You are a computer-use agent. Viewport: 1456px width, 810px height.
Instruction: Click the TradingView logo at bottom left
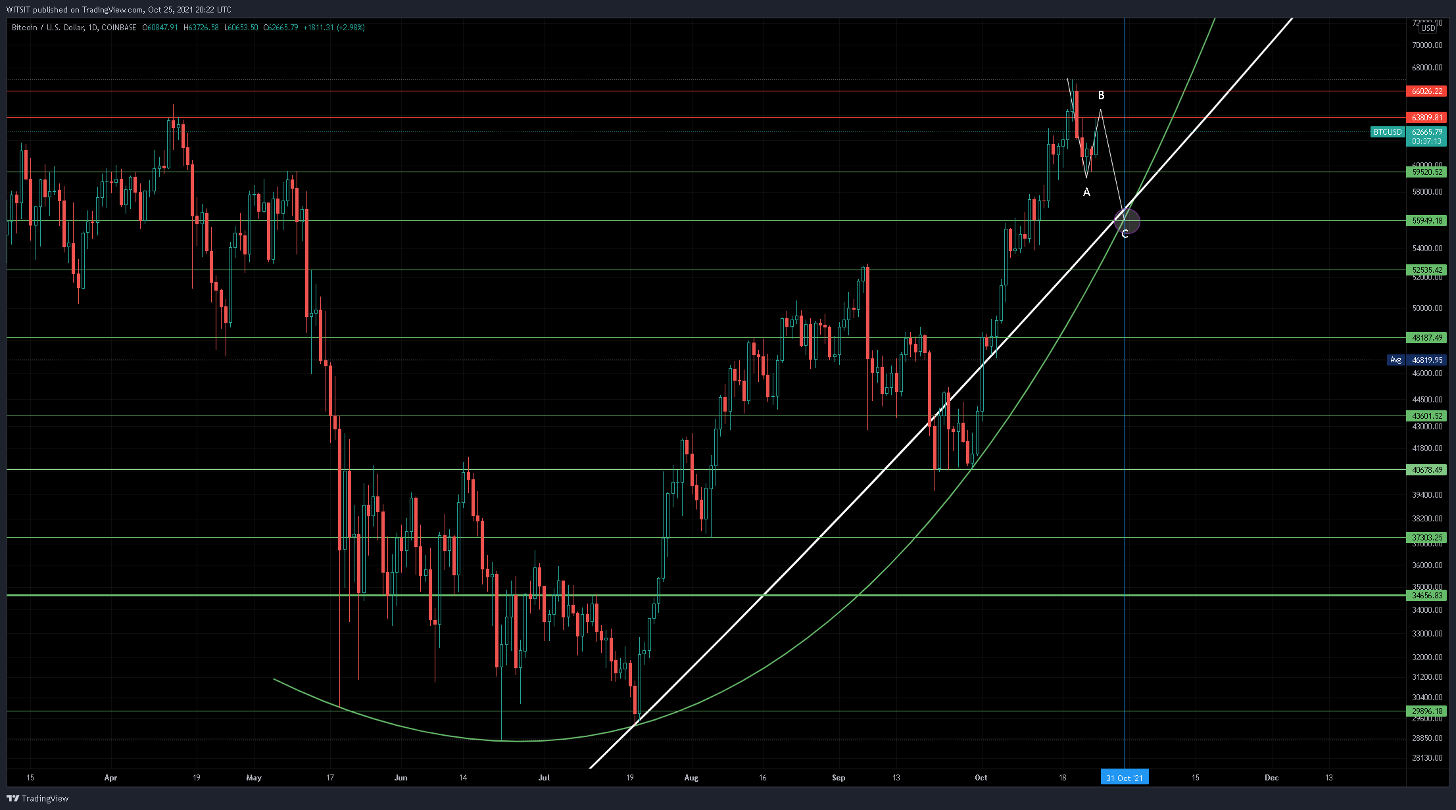pyautogui.click(x=37, y=798)
